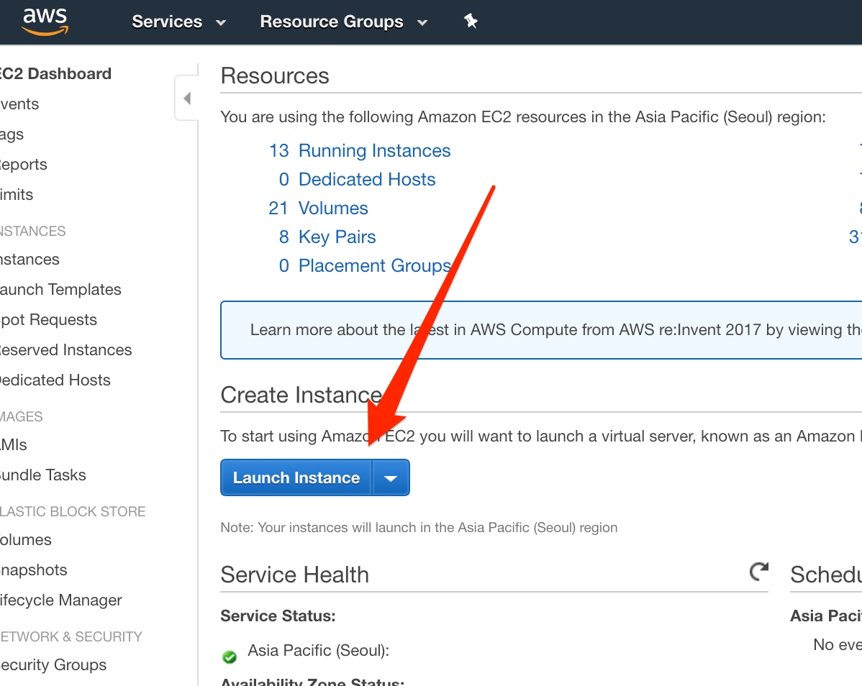Open the Services dropdown menu
The height and width of the screenshot is (686, 862).
178,22
